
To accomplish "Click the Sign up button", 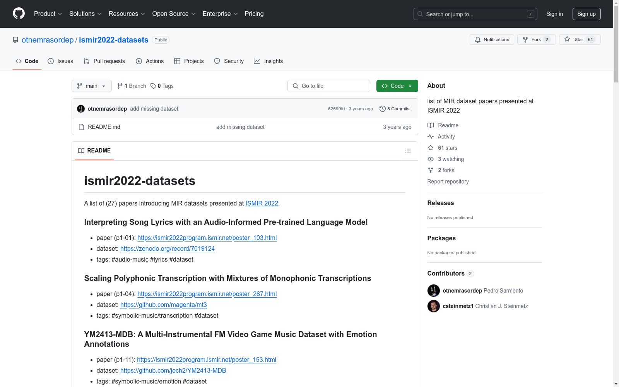I will tap(587, 14).
